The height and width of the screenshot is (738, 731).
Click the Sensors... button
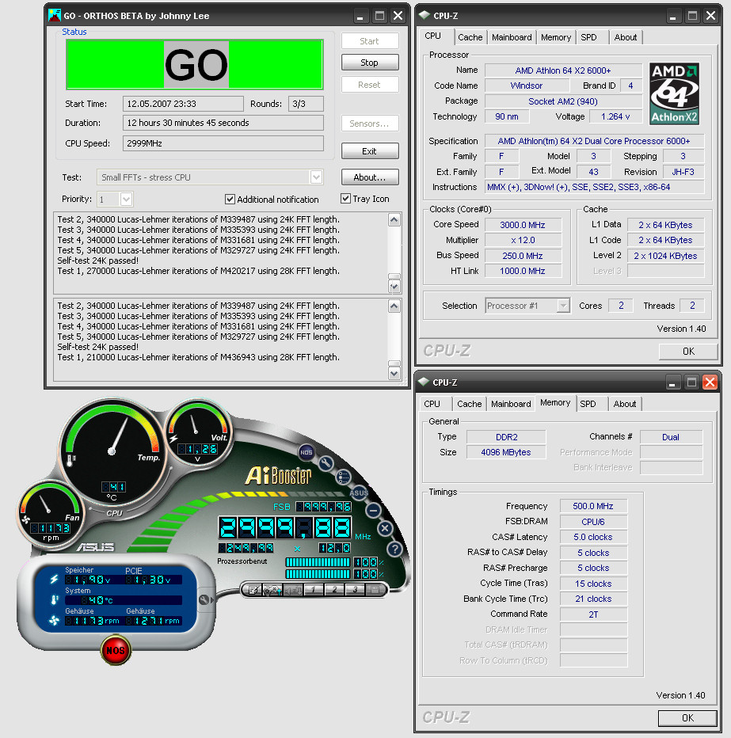coord(370,124)
